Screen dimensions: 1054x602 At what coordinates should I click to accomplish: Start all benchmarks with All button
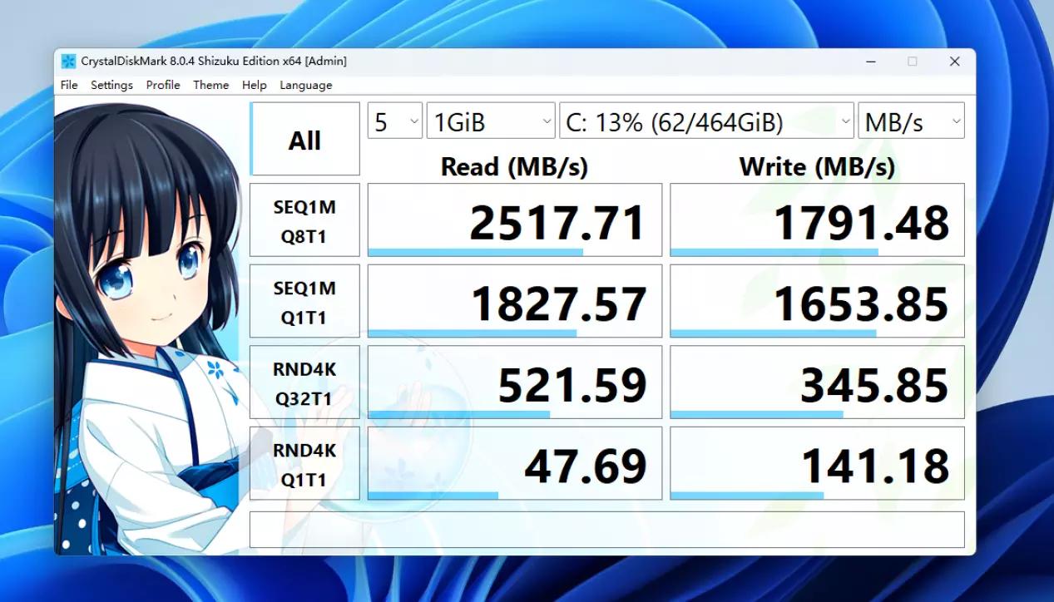click(304, 140)
